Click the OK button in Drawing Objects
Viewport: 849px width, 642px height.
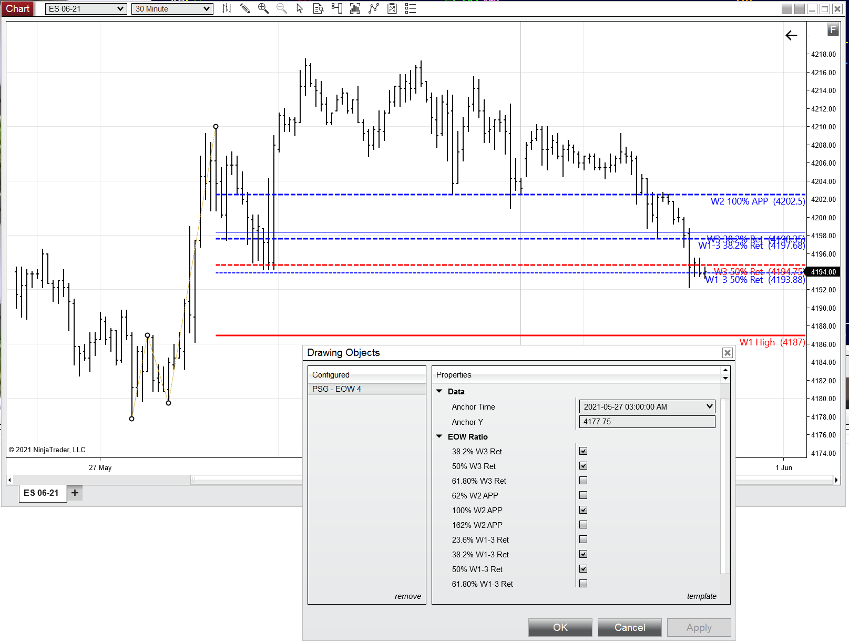point(560,627)
